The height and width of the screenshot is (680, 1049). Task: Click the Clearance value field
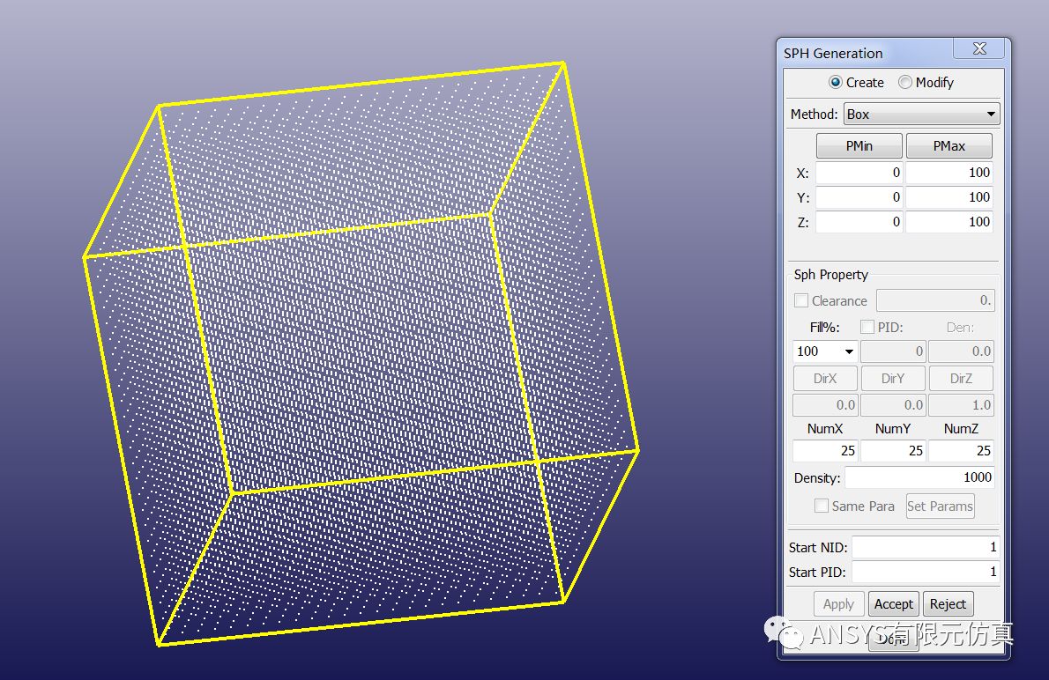click(x=935, y=300)
